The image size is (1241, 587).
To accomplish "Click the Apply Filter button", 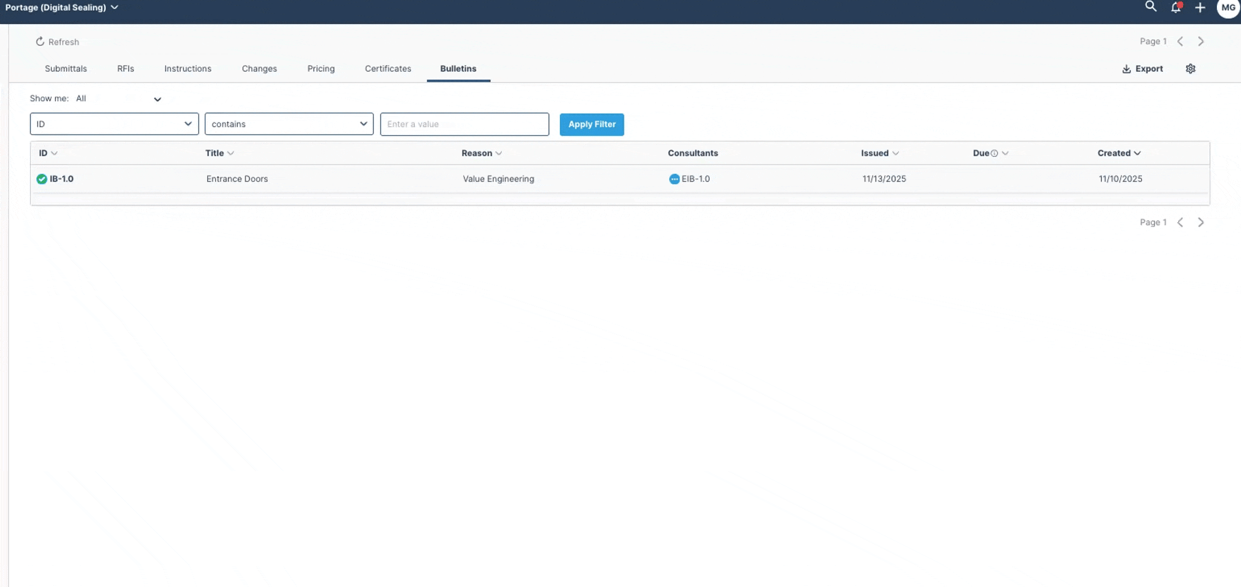I will pyautogui.click(x=592, y=124).
